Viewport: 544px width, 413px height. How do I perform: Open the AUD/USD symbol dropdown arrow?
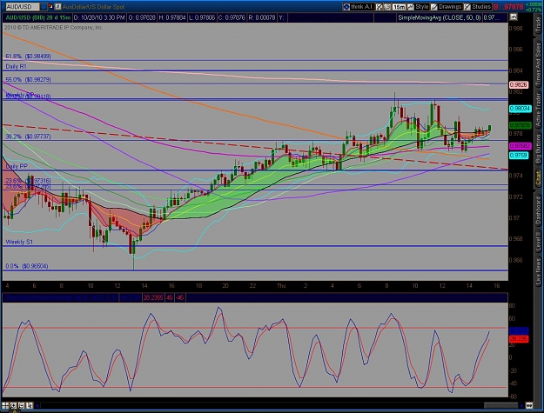44,7
